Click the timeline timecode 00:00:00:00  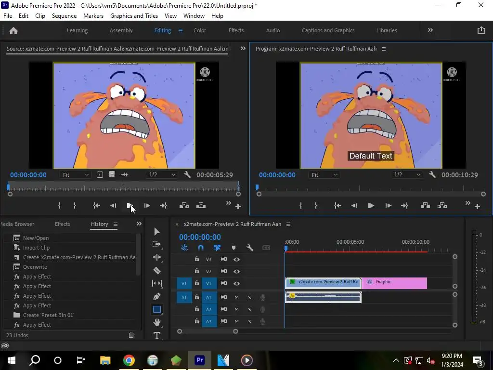(x=200, y=237)
